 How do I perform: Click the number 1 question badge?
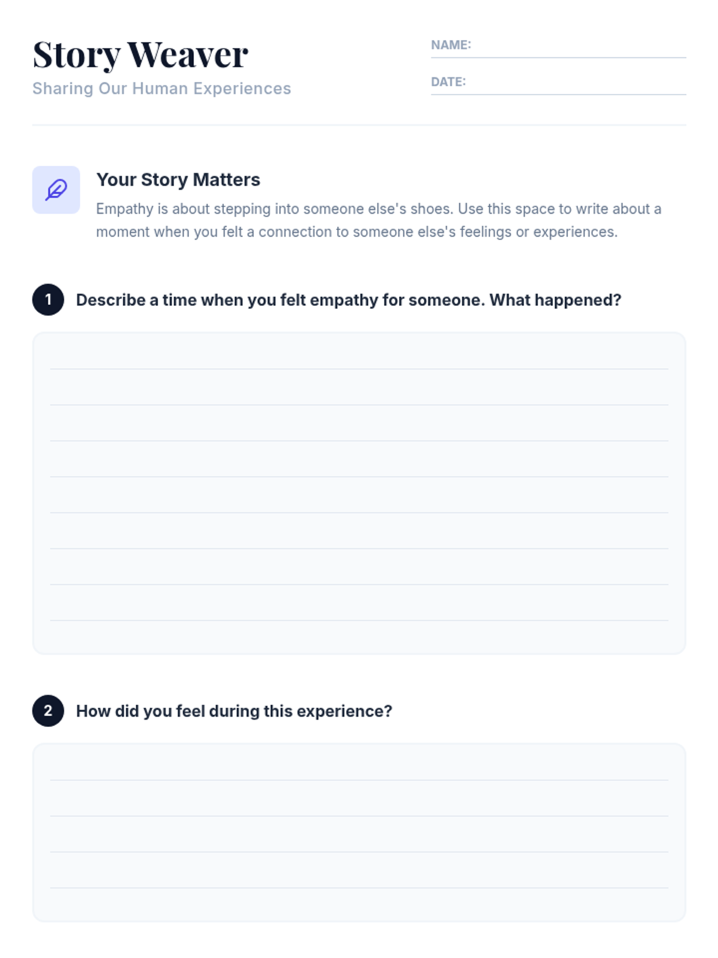48,299
